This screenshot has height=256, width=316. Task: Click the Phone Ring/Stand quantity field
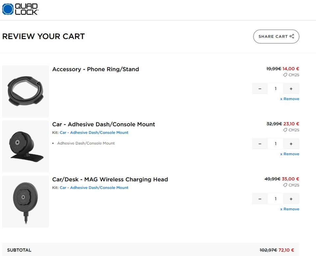(276, 89)
